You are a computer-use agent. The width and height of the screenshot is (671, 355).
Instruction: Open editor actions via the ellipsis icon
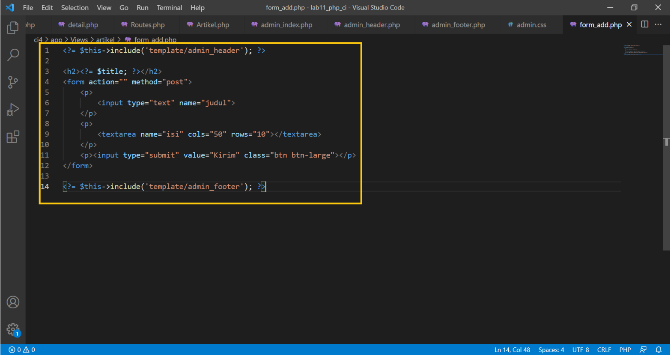click(x=658, y=24)
